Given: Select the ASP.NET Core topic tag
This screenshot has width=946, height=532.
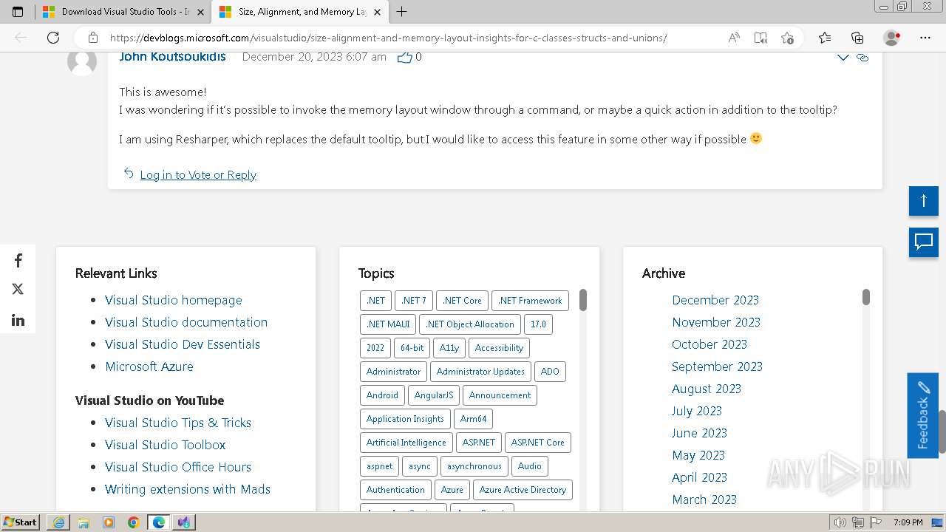Looking at the screenshot, I should click(x=538, y=443).
